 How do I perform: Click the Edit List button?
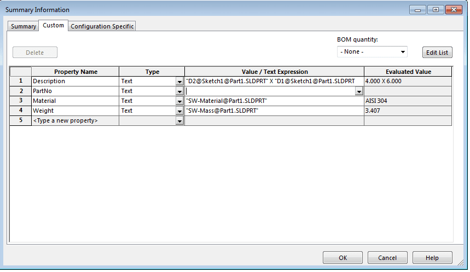coord(437,53)
